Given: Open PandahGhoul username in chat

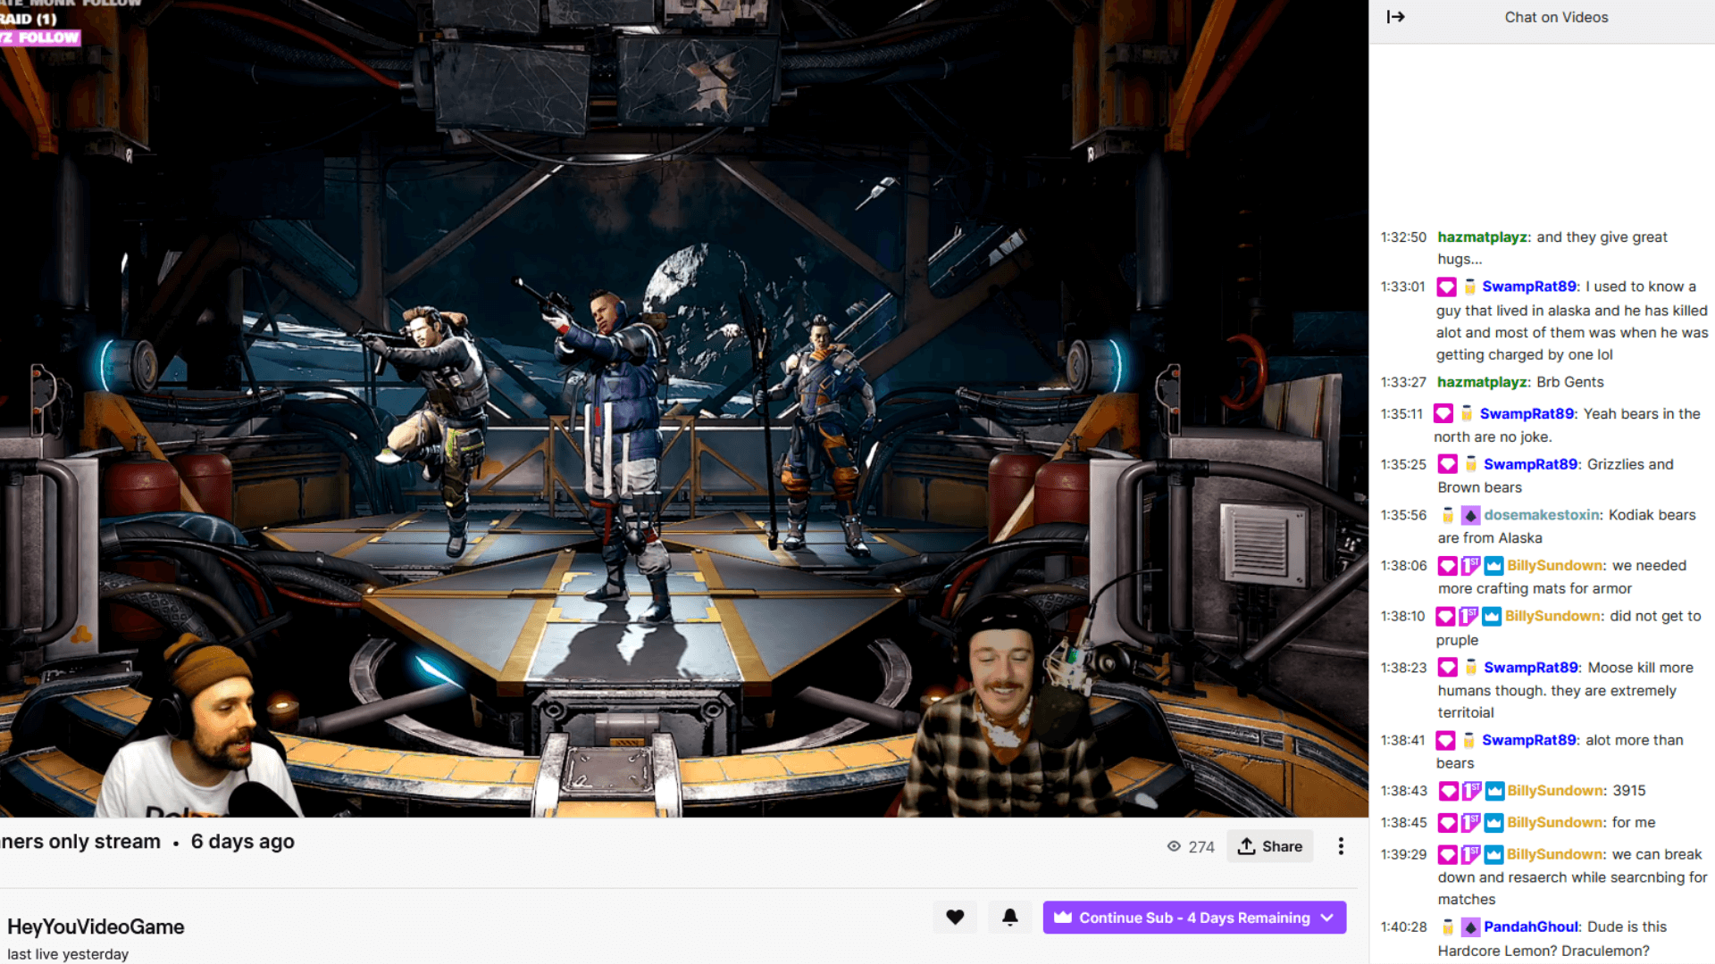Looking at the screenshot, I should point(1532,927).
